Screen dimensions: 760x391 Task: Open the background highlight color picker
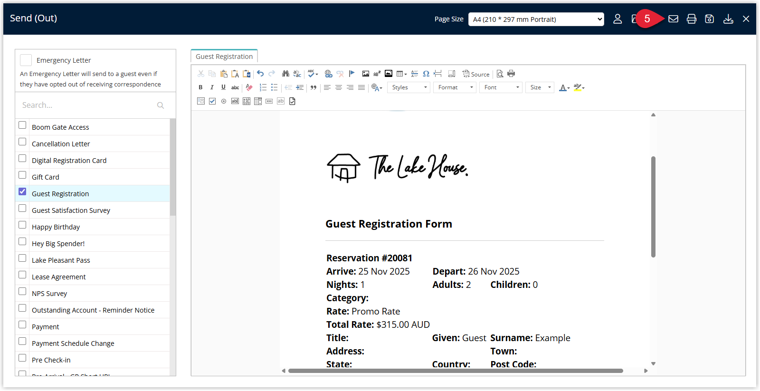579,87
